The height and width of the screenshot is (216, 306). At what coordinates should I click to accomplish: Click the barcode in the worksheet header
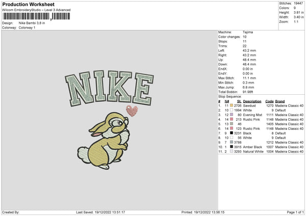pos(36,16)
